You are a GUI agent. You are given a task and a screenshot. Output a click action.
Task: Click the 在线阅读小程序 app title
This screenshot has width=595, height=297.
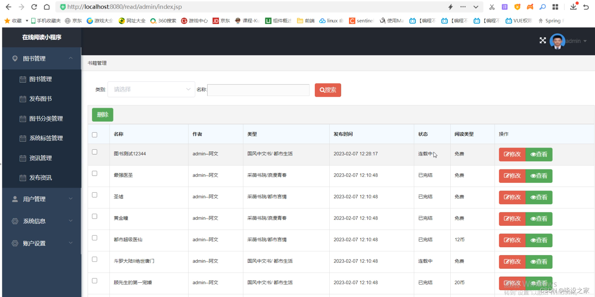coord(42,37)
